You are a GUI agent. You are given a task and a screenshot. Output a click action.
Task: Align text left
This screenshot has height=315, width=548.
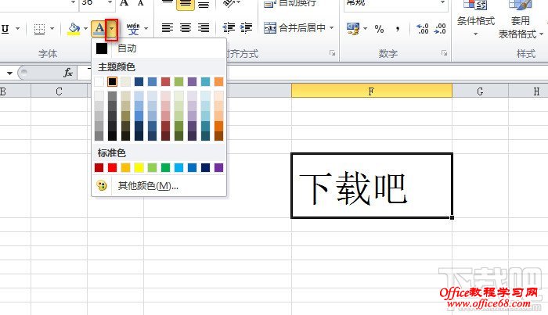[168, 27]
